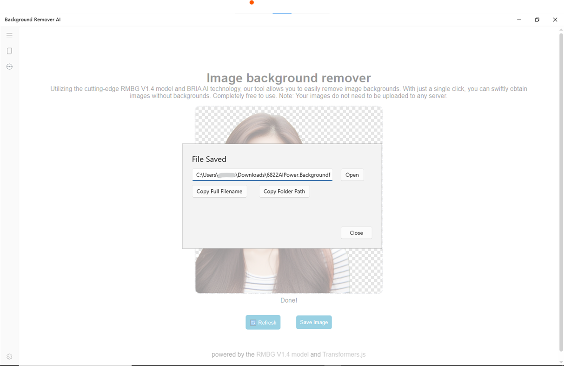The width and height of the screenshot is (564, 366).
Task: Click the Copy Full Filename button
Action: [219, 191]
